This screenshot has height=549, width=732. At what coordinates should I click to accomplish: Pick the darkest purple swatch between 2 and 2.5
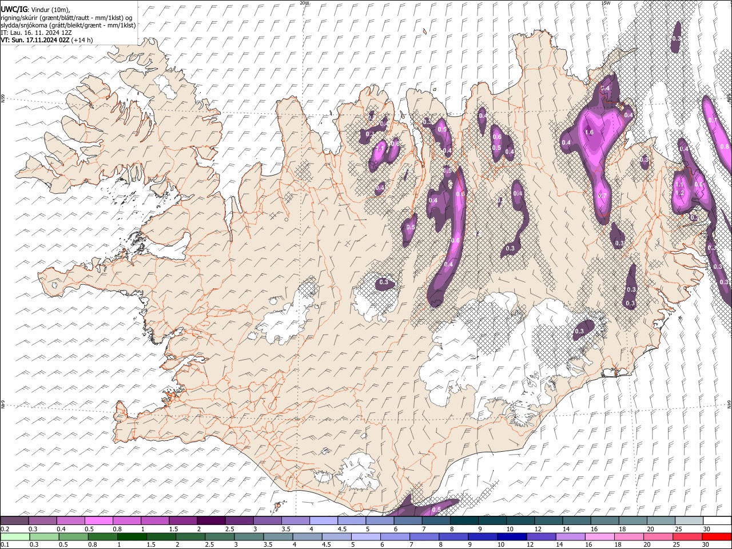(211, 521)
